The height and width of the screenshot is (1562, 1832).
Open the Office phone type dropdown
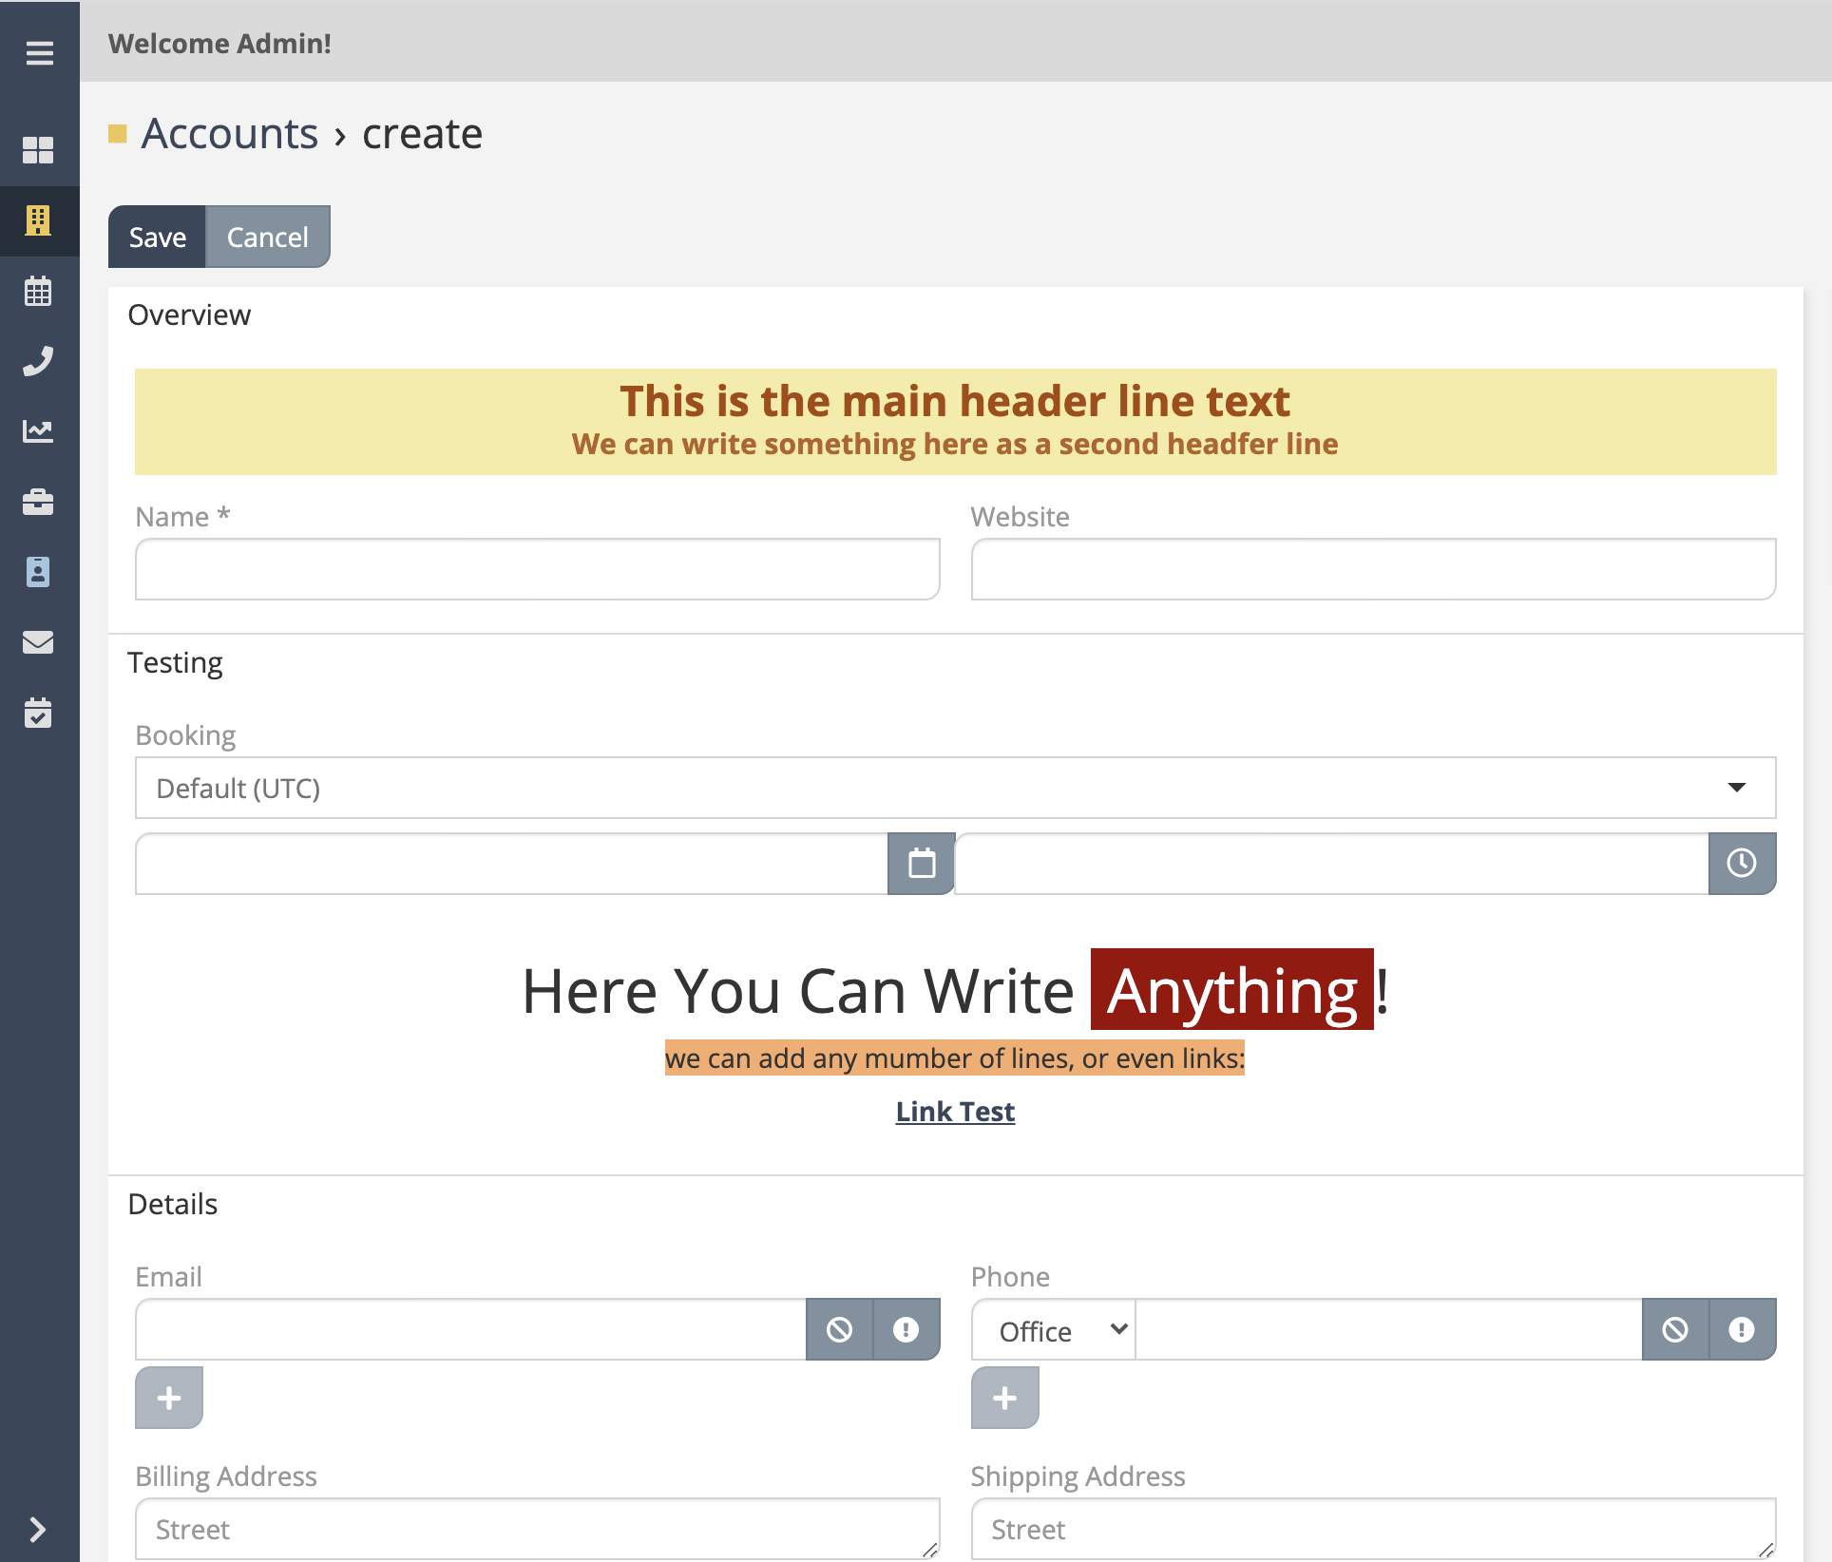pos(1054,1330)
